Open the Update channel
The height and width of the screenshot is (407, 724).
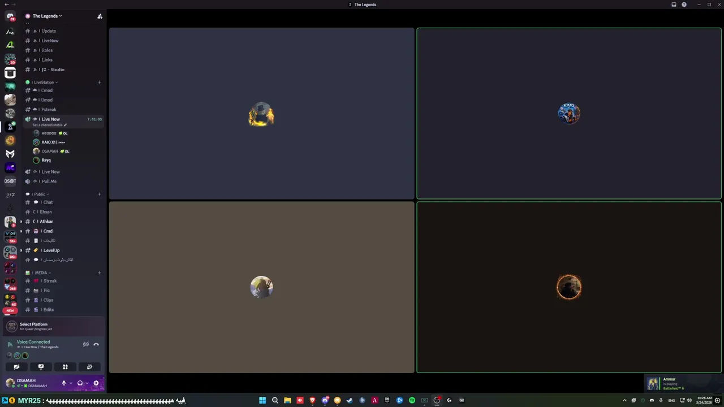(63, 31)
